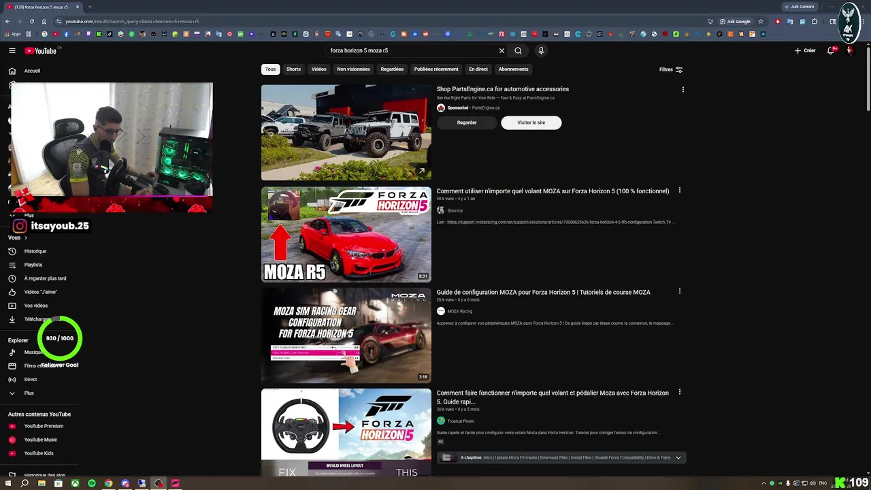This screenshot has width=871, height=490.
Task: Open the Filtres search filters
Action: tap(670, 69)
